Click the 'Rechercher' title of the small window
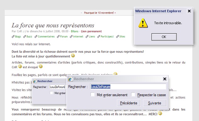The image size is (199, 121). click(45, 81)
